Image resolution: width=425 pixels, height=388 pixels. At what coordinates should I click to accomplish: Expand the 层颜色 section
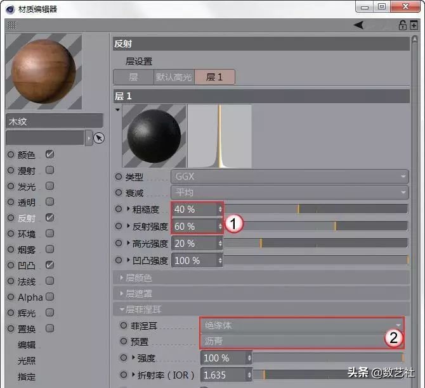(x=122, y=278)
